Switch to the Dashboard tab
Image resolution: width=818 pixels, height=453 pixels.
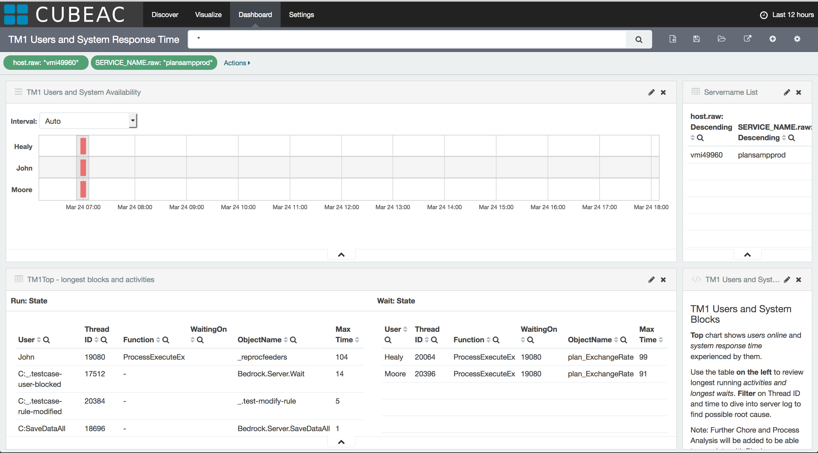click(x=255, y=14)
